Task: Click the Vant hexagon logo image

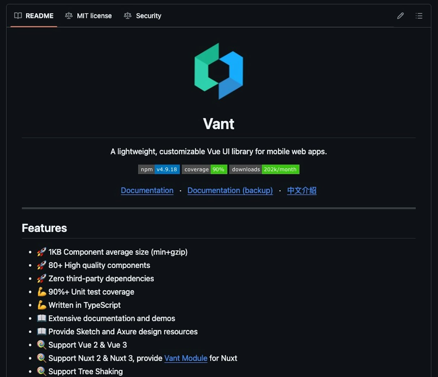Action: (218, 71)
